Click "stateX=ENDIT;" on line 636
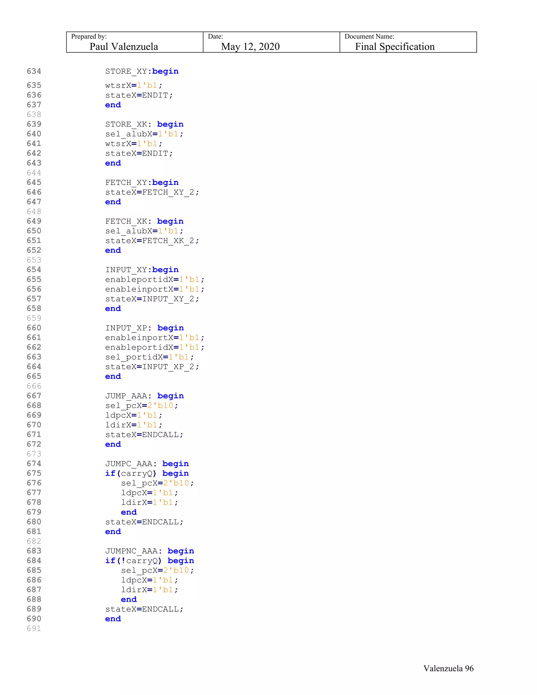The height and width of the screenshot is (695, 537). click(139, 95)
